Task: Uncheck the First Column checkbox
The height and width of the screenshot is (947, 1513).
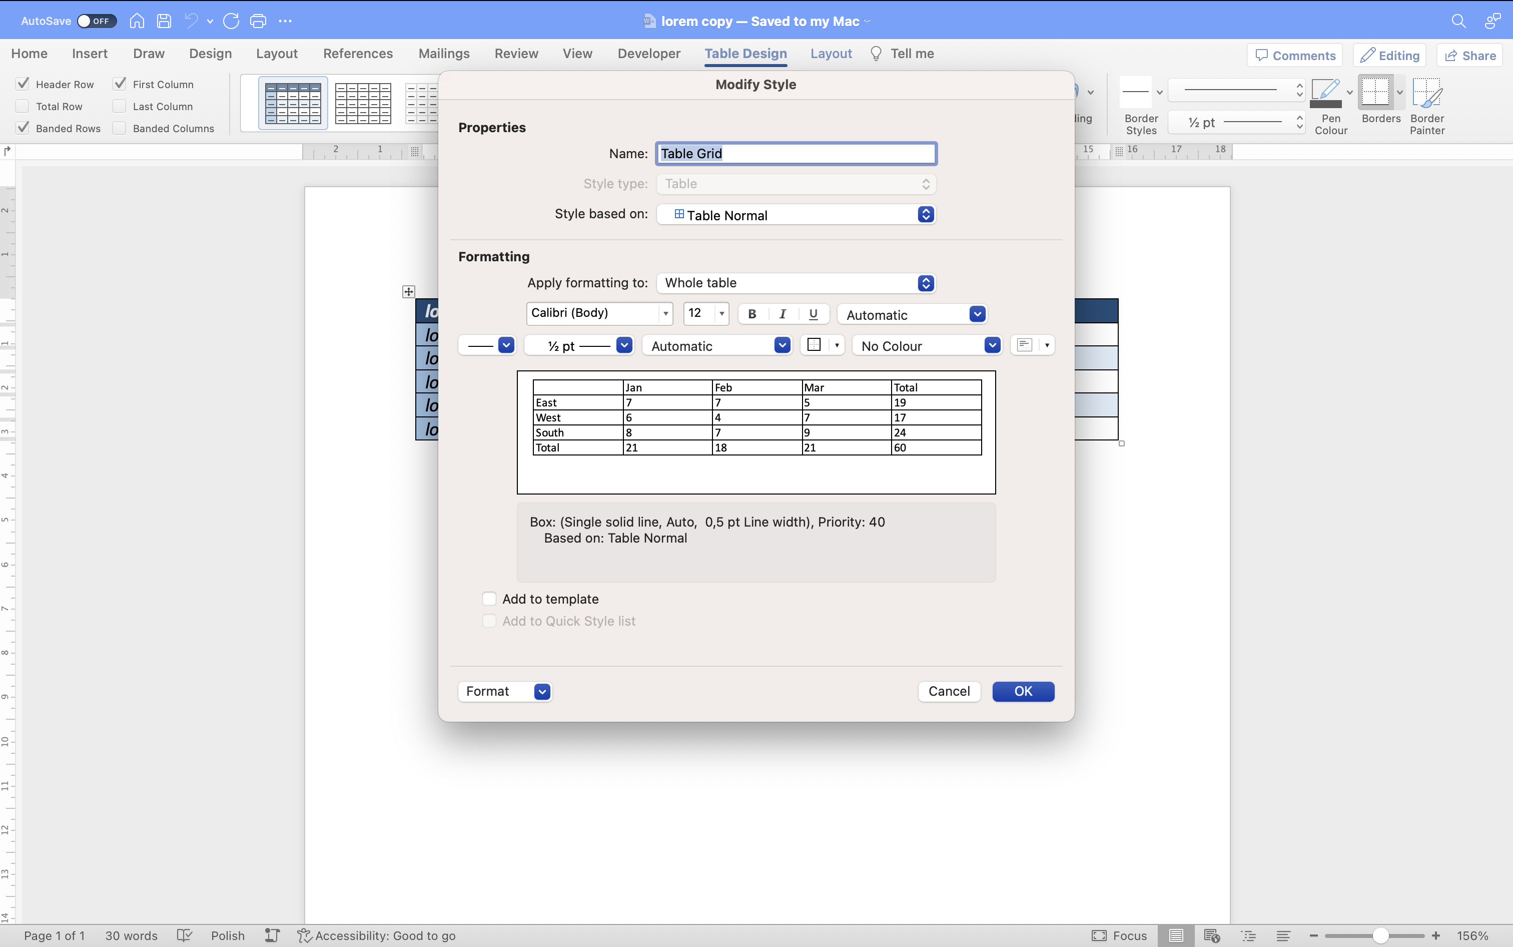Action: click(120, 84)
